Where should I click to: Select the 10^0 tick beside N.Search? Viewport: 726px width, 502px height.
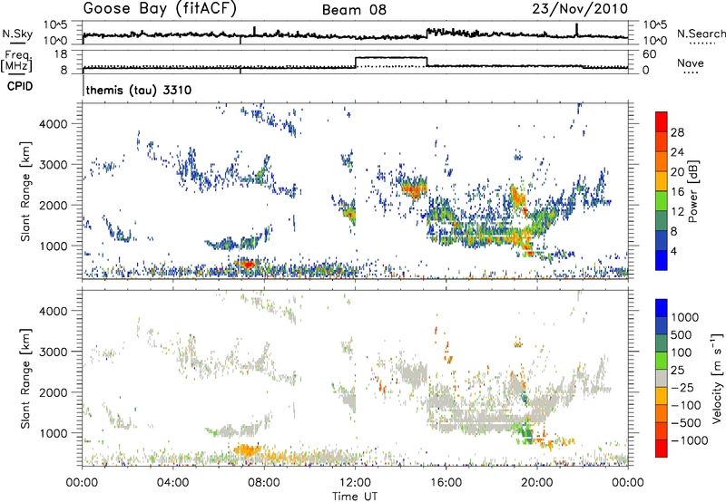coord(655,41)
